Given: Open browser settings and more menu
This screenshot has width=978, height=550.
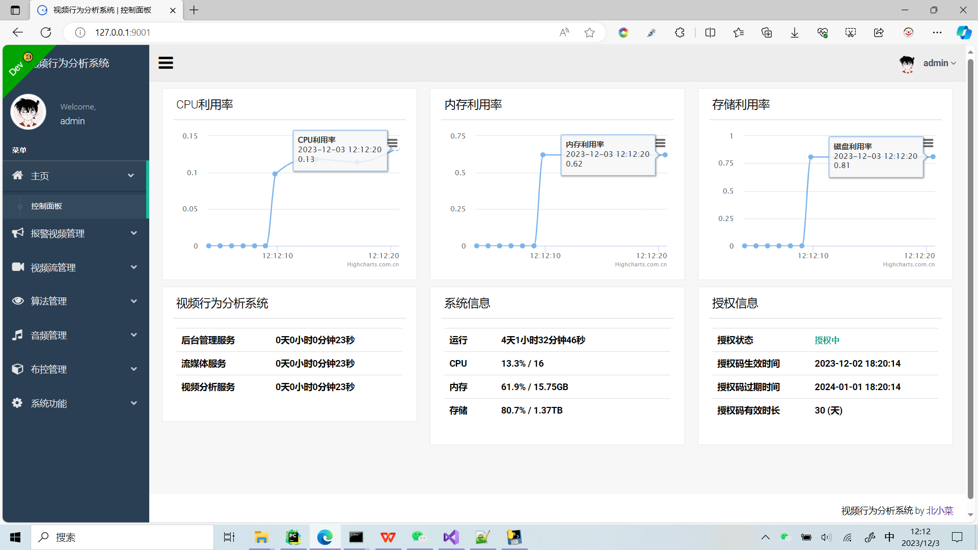Looking at the screenshot, I should pyautogui.click(x=937, y=33).
